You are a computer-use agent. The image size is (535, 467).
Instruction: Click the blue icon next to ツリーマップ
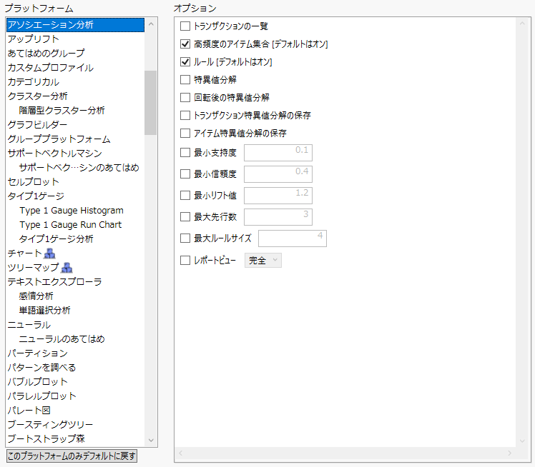(67, 268)
